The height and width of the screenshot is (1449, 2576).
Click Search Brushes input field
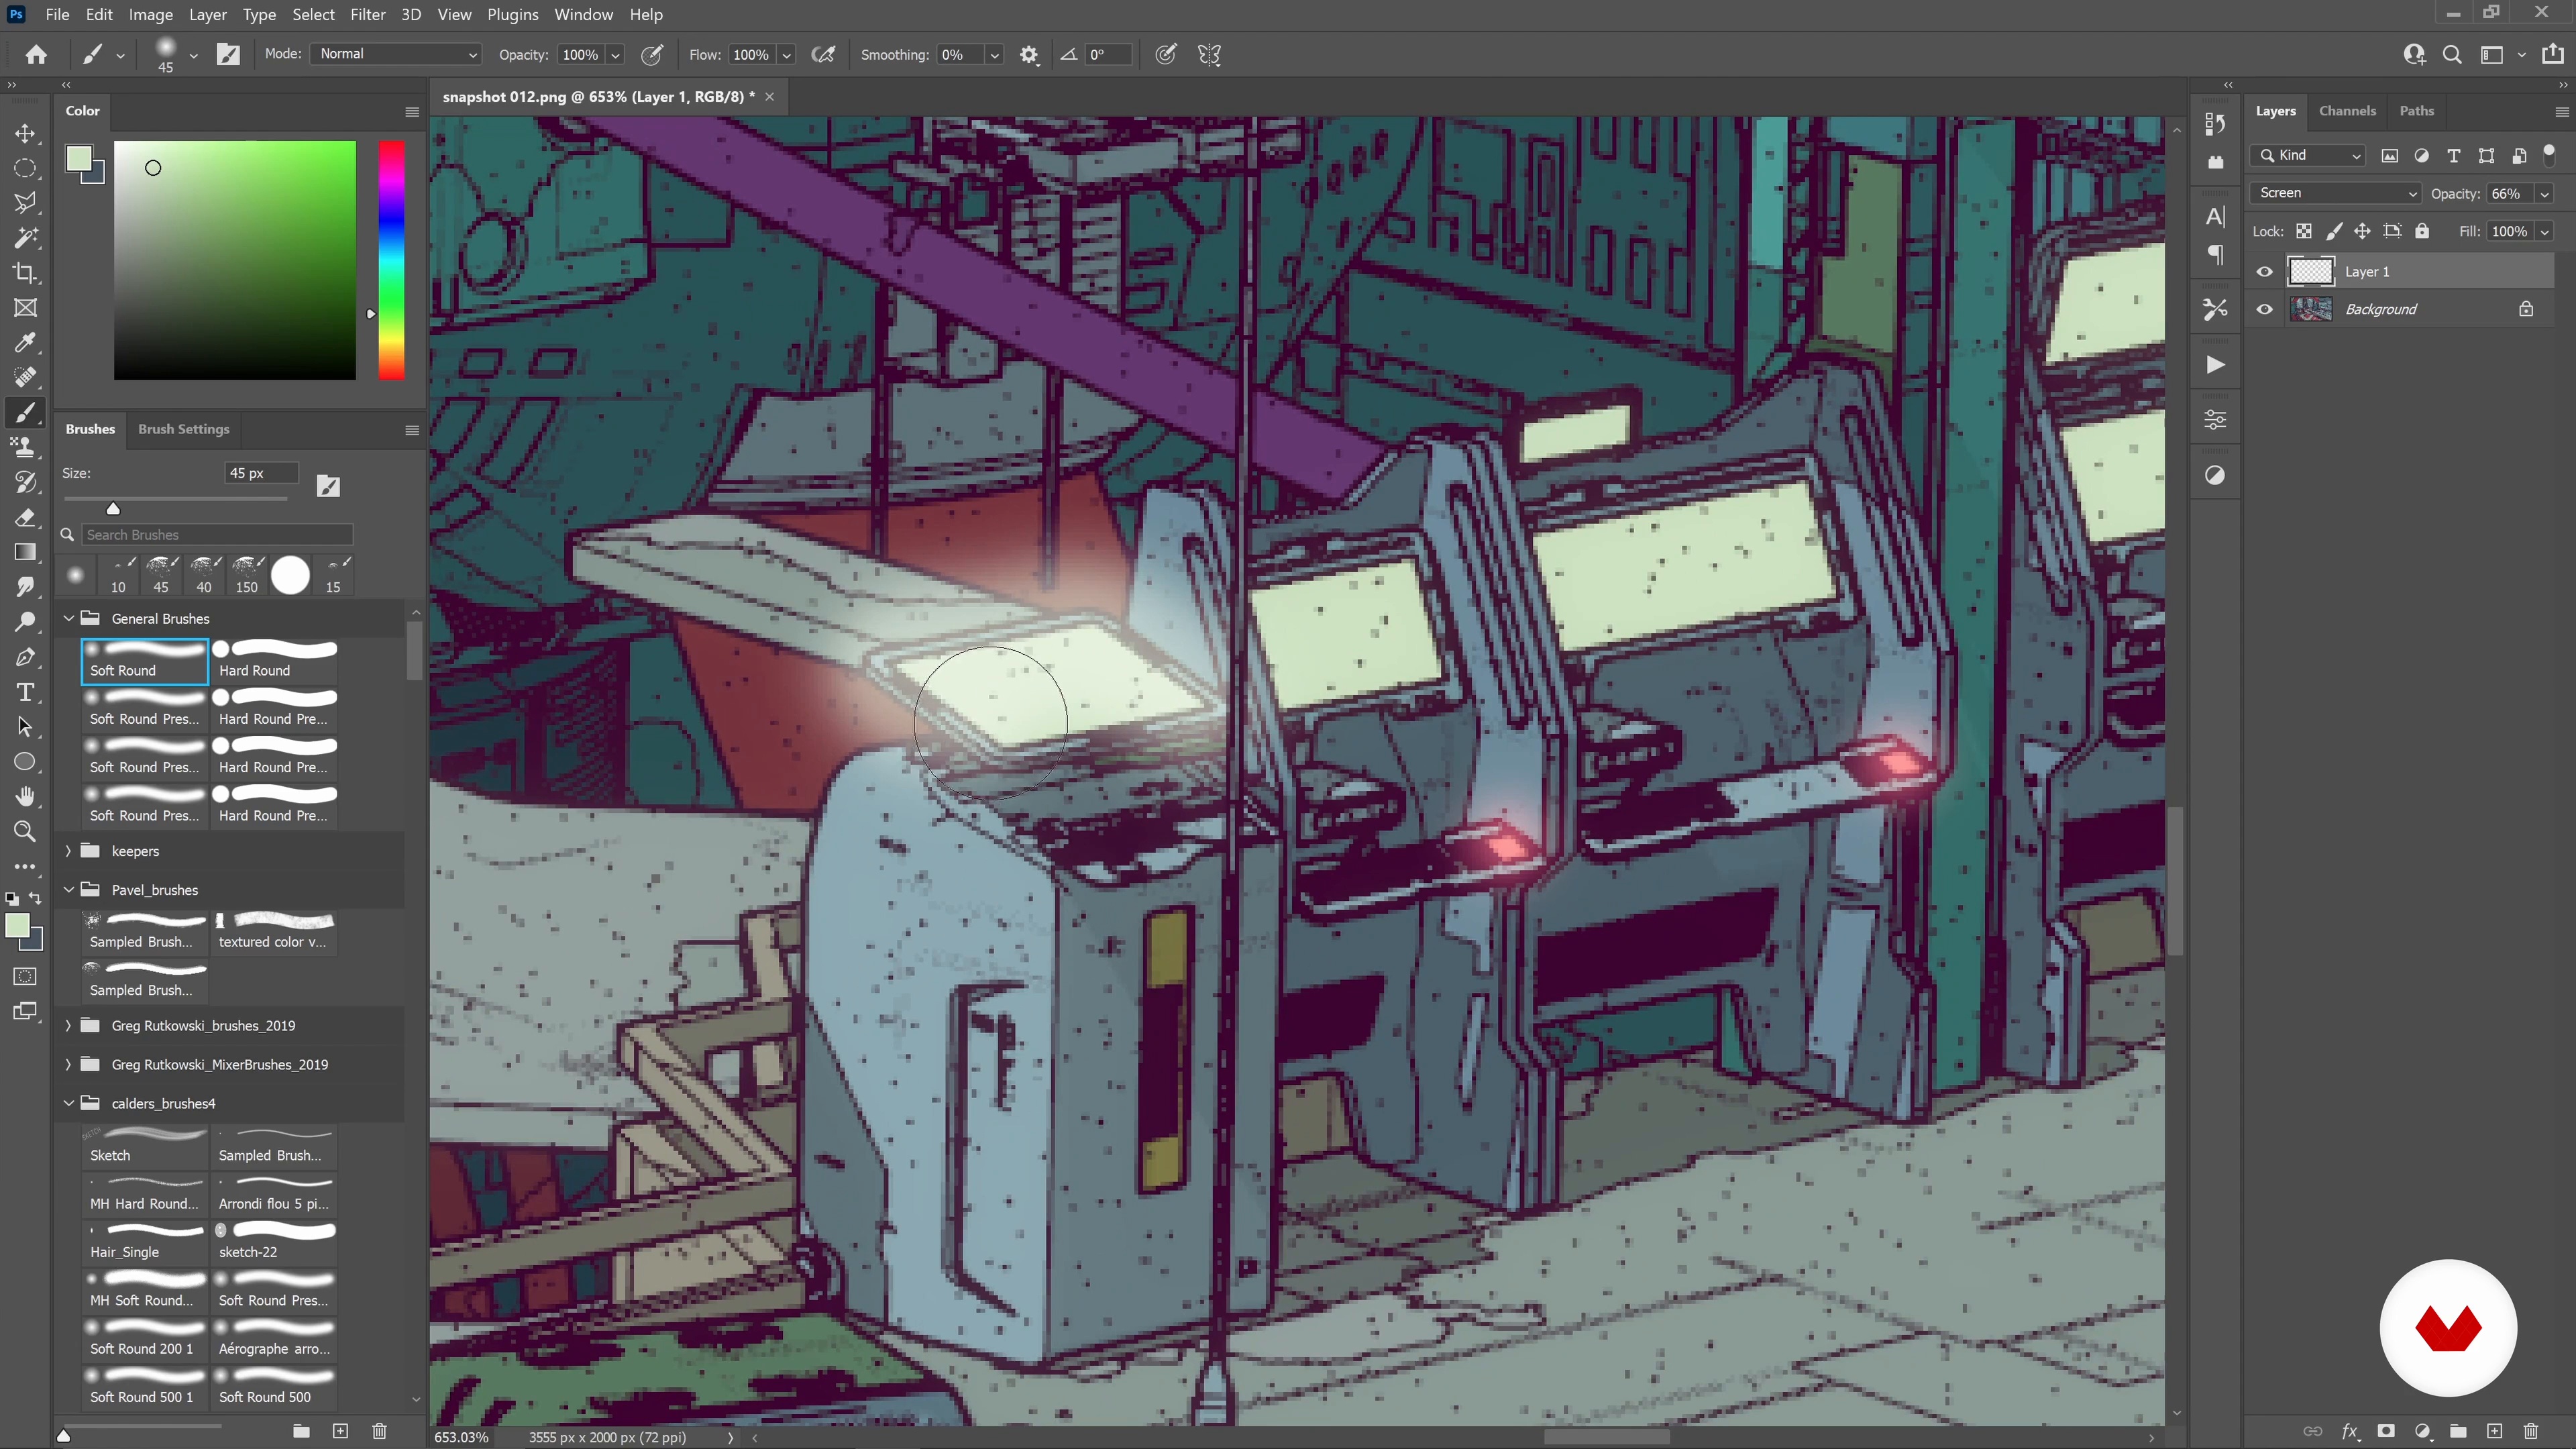pos(217,535)
